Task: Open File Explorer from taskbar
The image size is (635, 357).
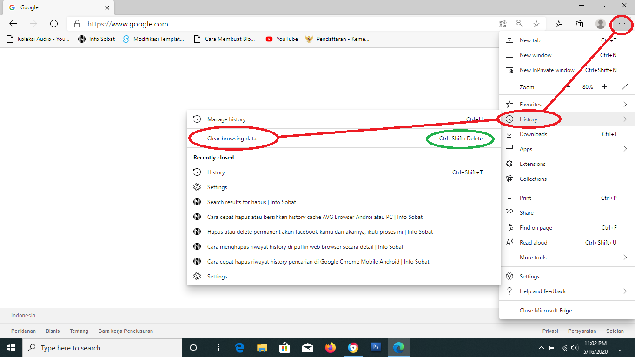Action: click(262, 348)
